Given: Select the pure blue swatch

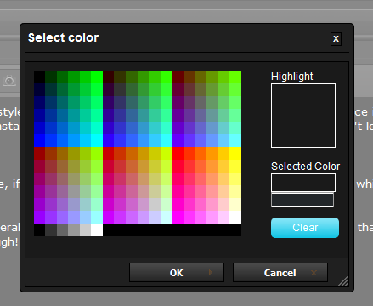Looking at the screenshot, I should (x=40, y=140).
